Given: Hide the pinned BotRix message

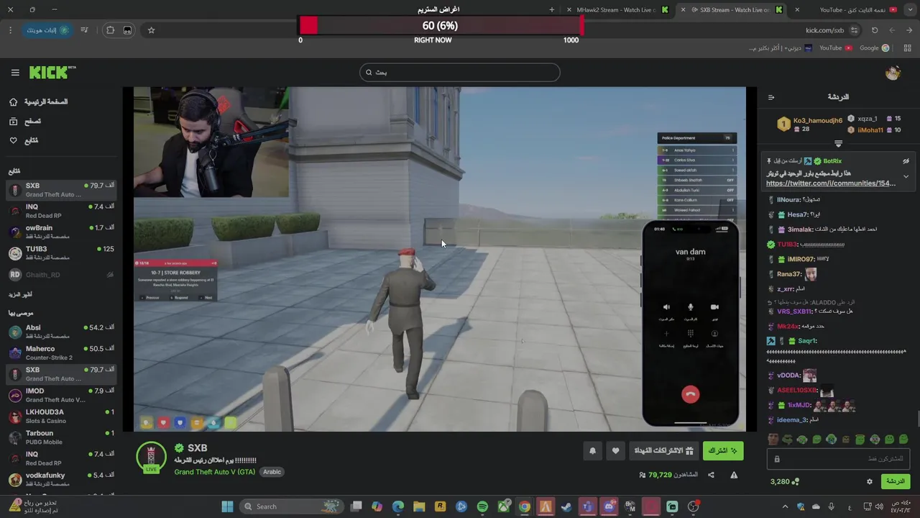Looking at the screenshot, I should 906,161.
